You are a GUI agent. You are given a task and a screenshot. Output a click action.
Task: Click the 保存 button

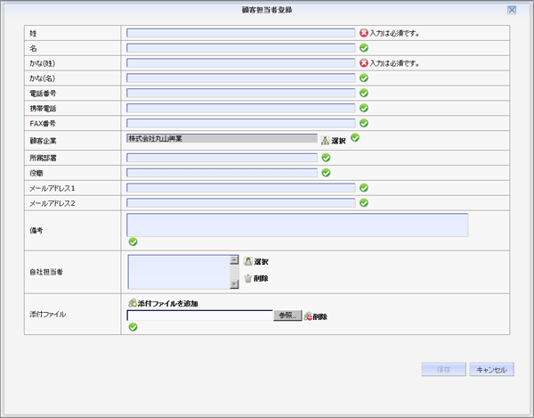click(x=444, y=369)
